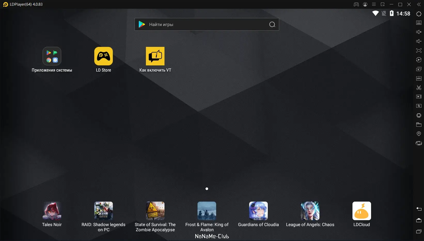Open the hamburger menu in title bar
The width and height of the screenshot is (424, 241).
374,4
